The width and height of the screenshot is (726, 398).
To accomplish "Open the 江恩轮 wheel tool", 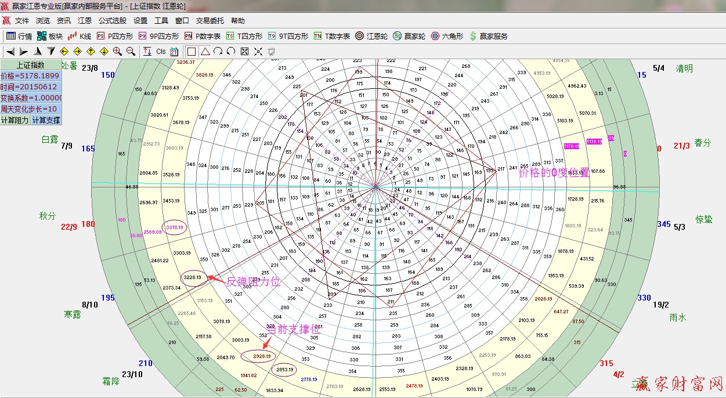I will (371, 36).
